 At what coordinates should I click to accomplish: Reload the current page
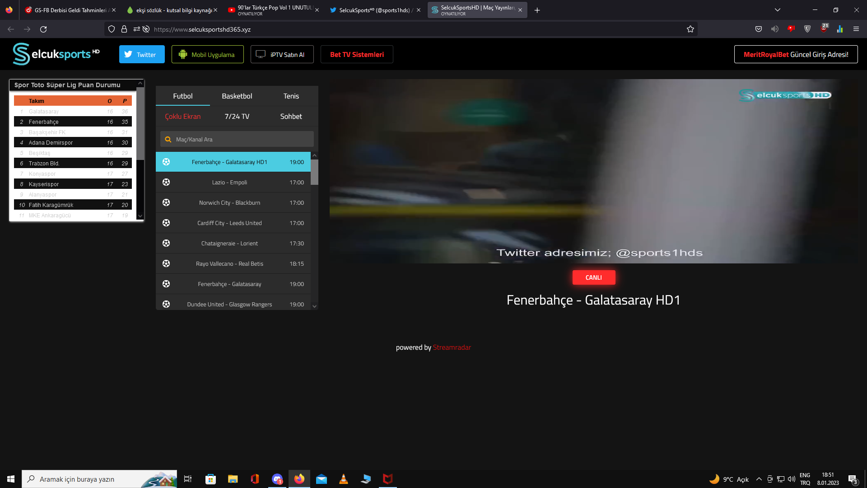pyautogui.click(x=43, y=29)
